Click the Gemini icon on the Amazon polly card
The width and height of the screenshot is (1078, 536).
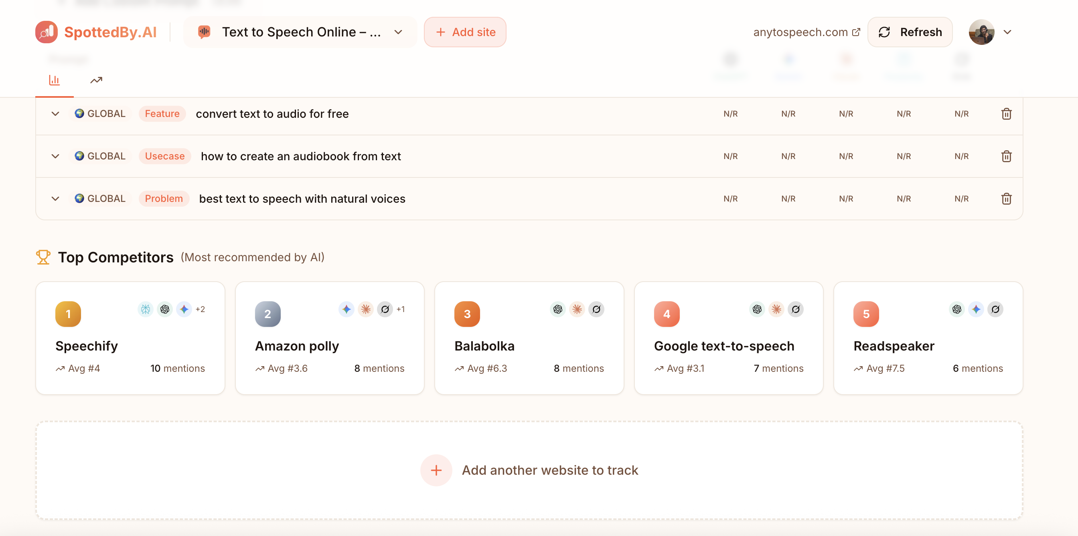click(x=346, y=309)
